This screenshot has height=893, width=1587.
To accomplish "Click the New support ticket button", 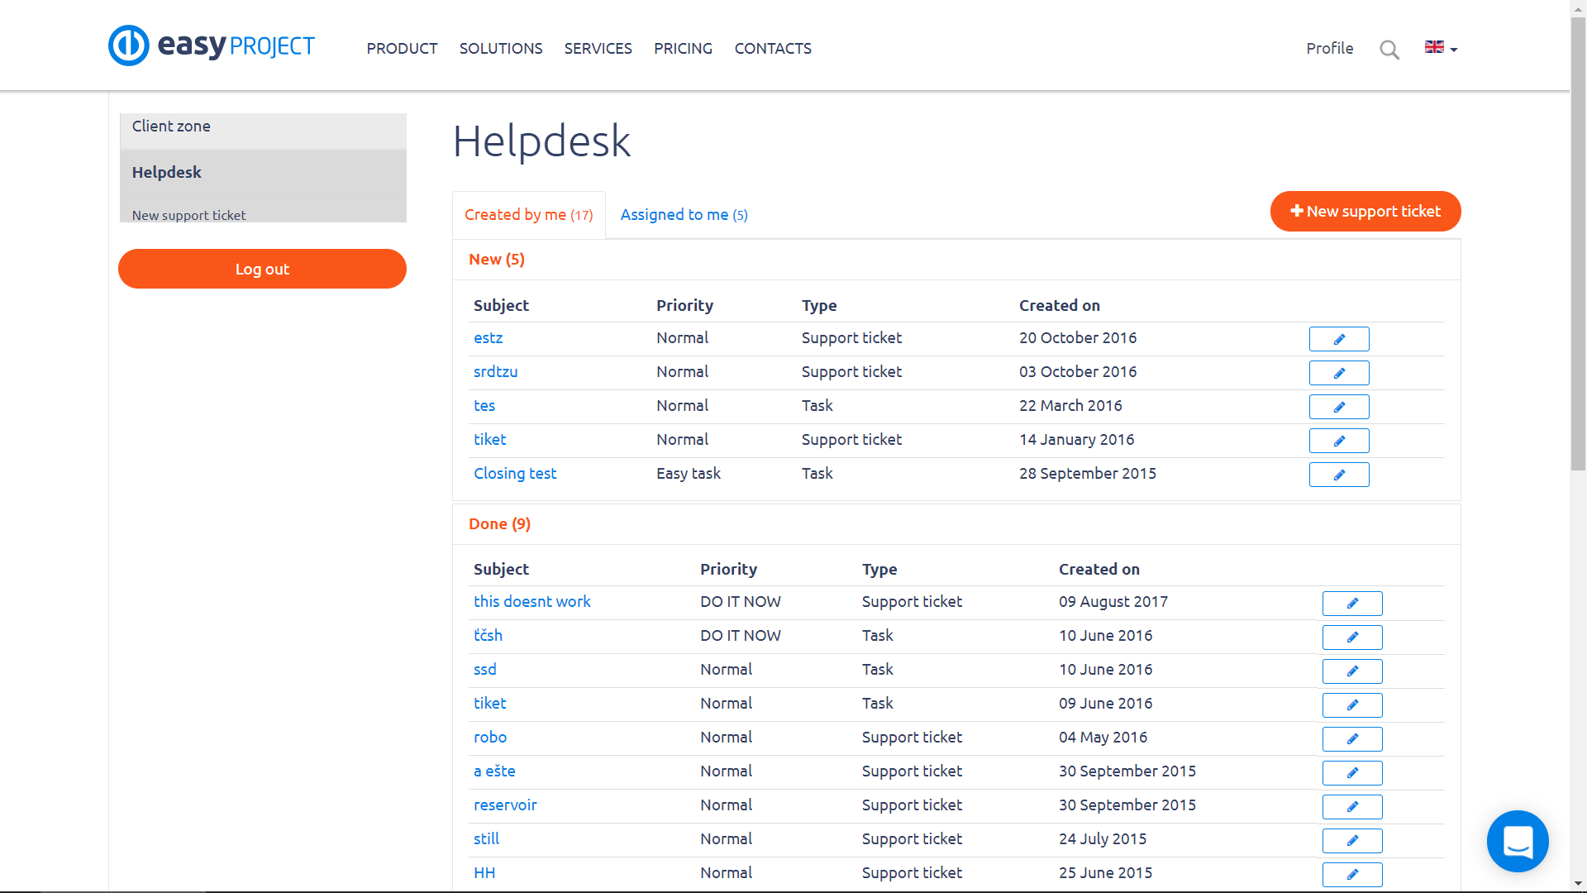I will (x=1365, y=212).
